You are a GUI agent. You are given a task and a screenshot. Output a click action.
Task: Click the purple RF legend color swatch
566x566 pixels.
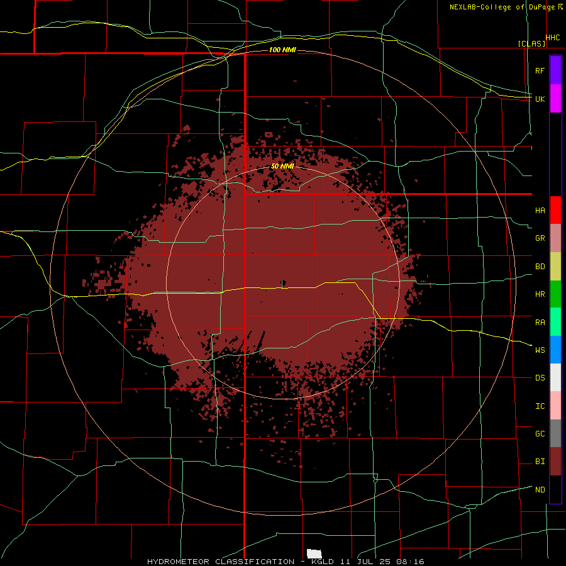click(555, 70)
